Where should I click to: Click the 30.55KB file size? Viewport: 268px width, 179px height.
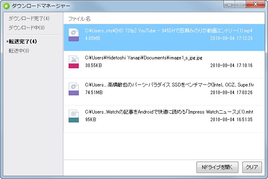(x=93, y=65)
